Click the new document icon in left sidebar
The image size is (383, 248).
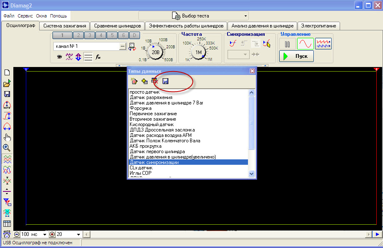pyautogui.click(x=7, y=72)
